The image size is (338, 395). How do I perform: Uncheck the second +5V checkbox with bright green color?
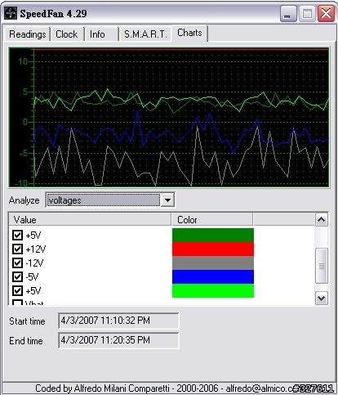tap(18, 290)
